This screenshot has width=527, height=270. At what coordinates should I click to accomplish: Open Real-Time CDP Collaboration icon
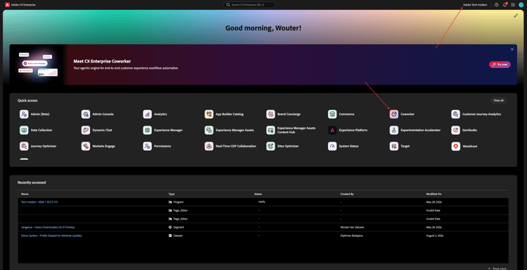tap(209, 147)
